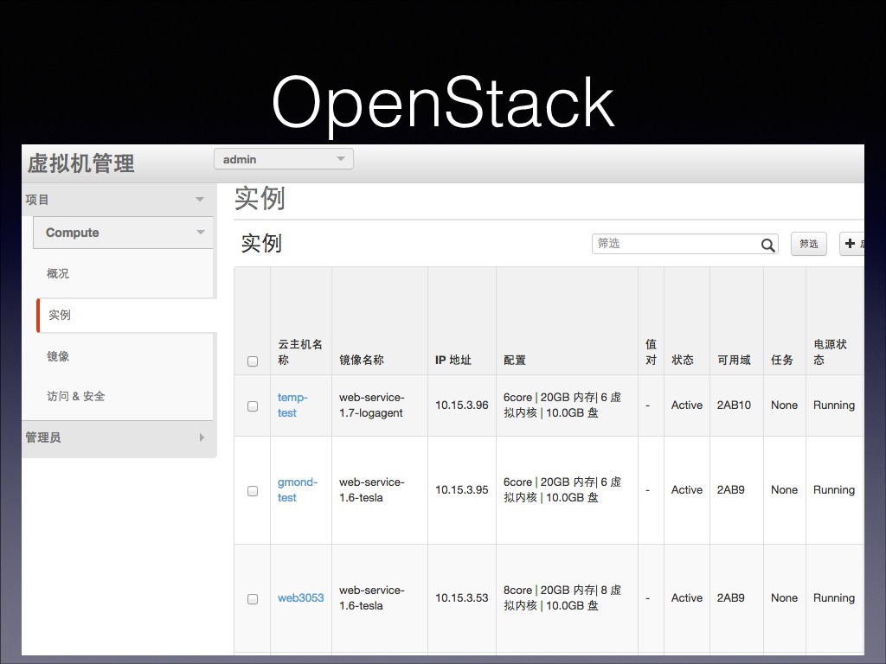Check the gmond-test row checkbox
Image resolution: width=886 pixels, height=664 pixels.
(x=253, y=491)
